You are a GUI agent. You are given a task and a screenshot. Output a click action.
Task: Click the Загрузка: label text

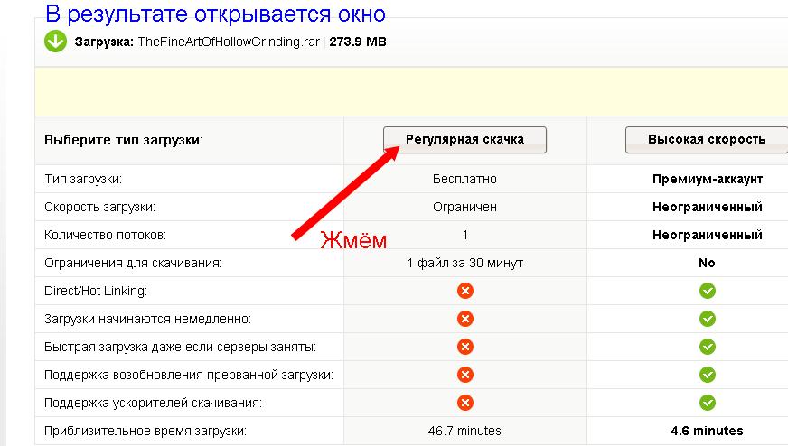[x=104, y=42]
